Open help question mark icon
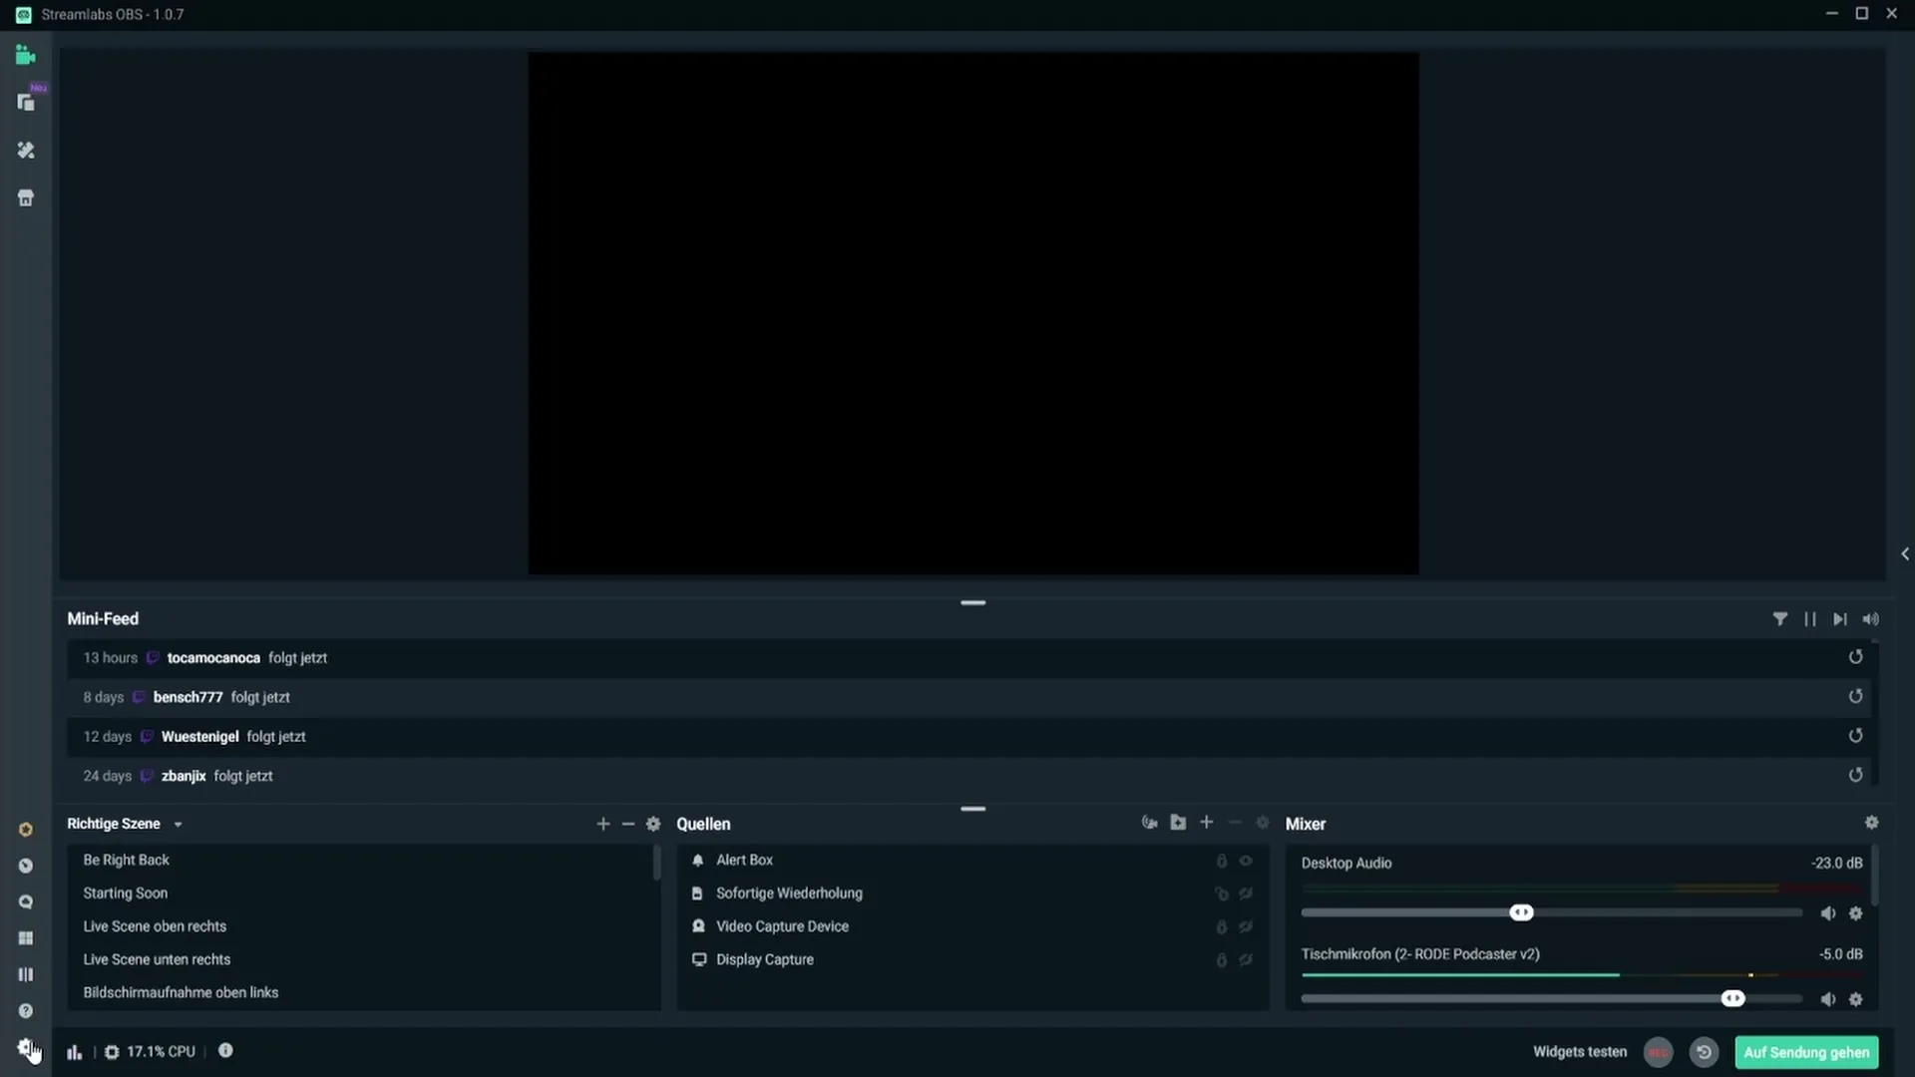1915x1077 pixels. (26, 1011)
